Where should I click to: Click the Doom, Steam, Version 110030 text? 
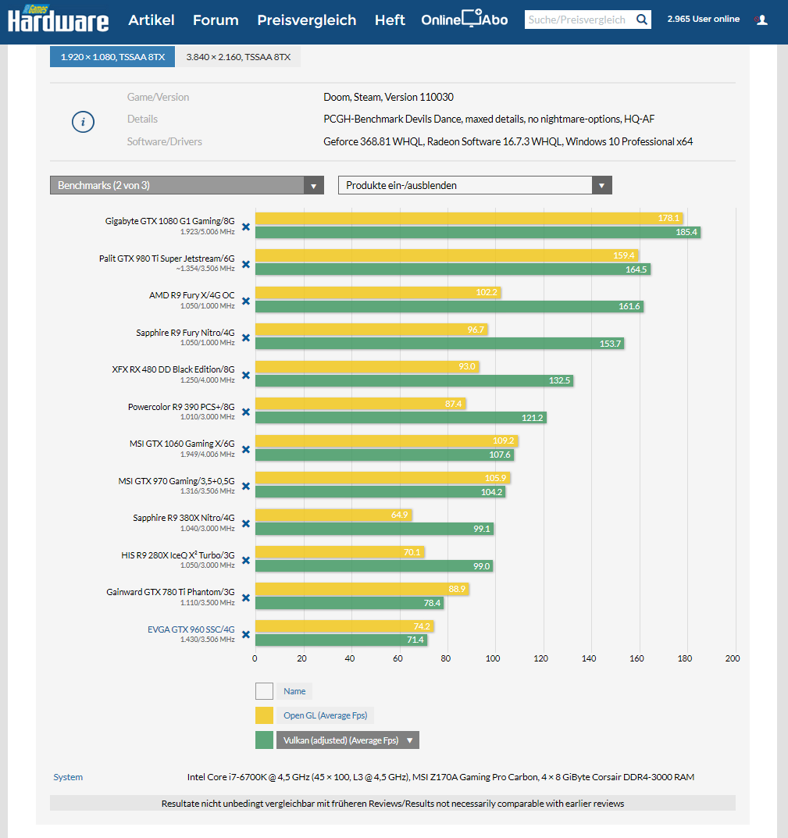point(389,98)
